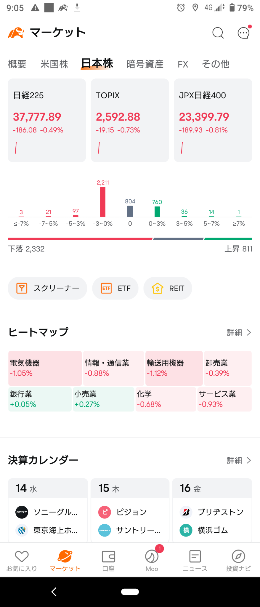Open the 日経225 index card
Image resolution: width=260 pixels, height=607 pixels.
[47, 120]
